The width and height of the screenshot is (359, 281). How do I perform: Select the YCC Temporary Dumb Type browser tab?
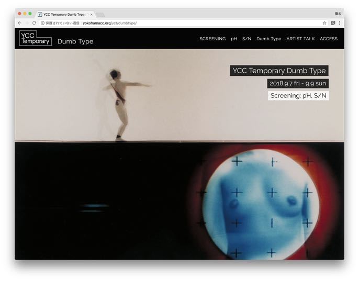(x=64, y=15)
